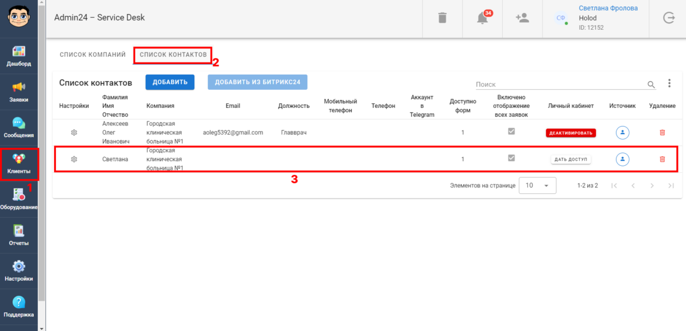Toggle all-requests checkbox for Светлана
Screen dimensions: 686x331
coord(512,158)
